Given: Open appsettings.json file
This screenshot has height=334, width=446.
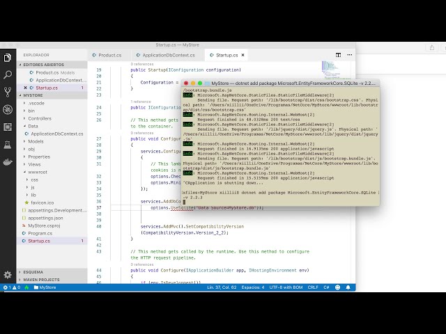Looking at the screenshot, I should click(52, 218).
